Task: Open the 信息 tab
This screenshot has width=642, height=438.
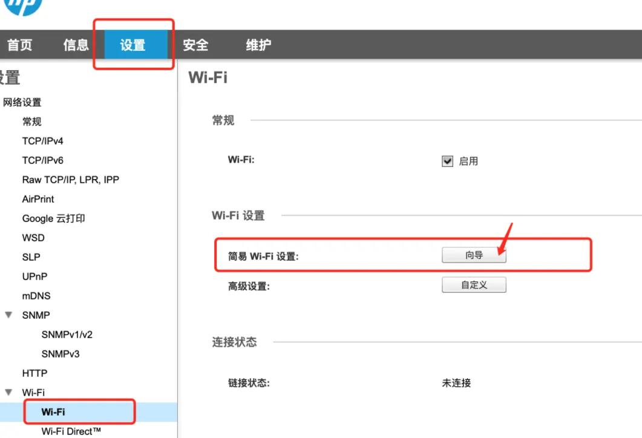Action: point(75,44)
